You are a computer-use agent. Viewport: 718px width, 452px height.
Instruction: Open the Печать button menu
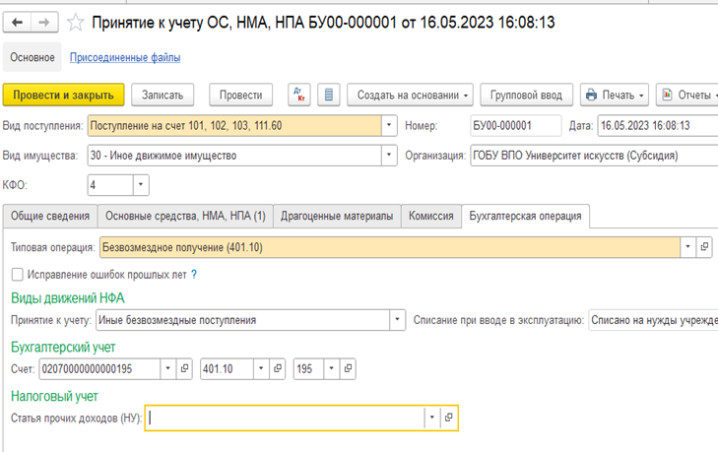point(615,95)
